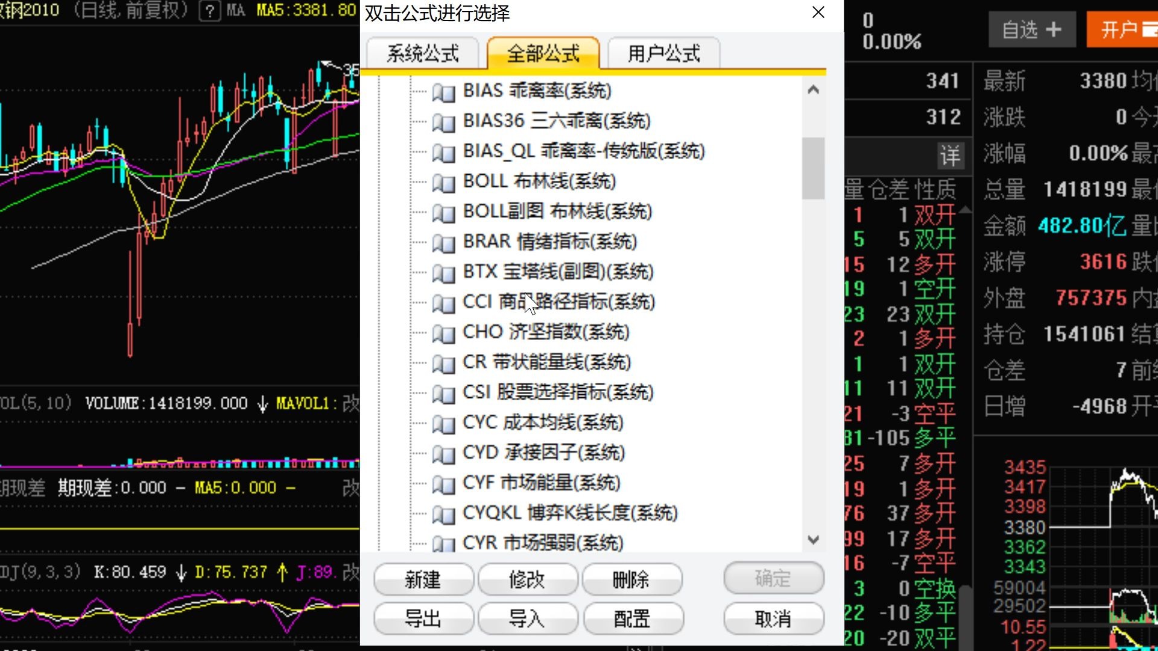Click the BOLL副图 formula book icon

(444, 213)
